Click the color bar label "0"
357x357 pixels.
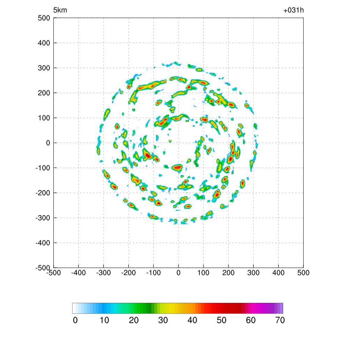tap(75, 320)
